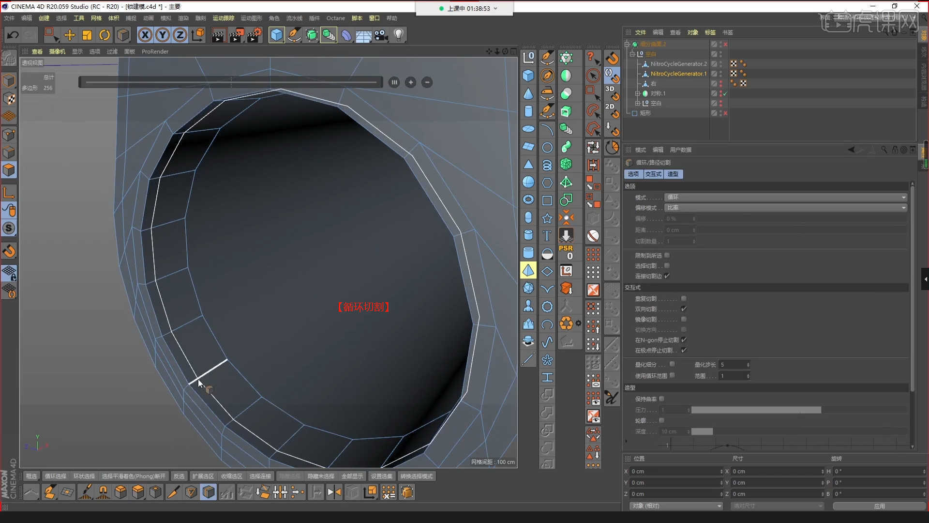Switch to the 交互式 tab
The width and height of the screenshot is (929, 523).
point(653,174)
